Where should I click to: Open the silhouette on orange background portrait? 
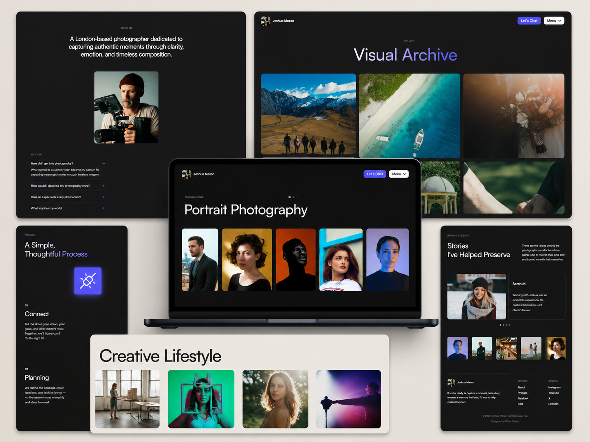296,260
